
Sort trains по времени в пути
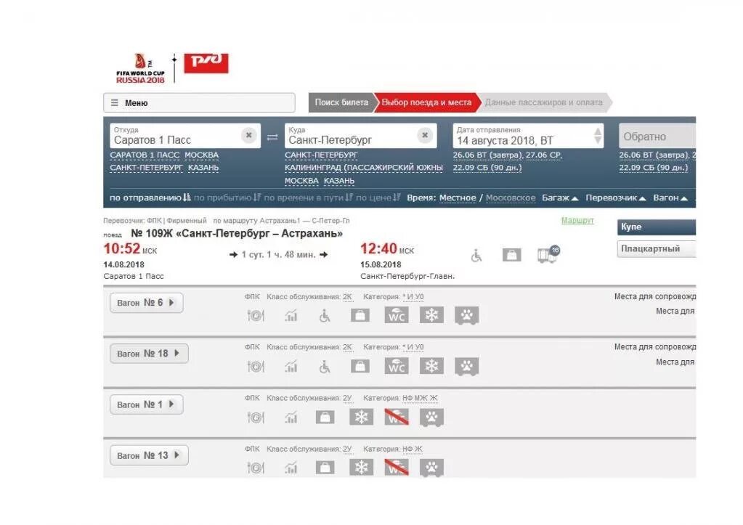pyautogui.click(x=308, y=198)
